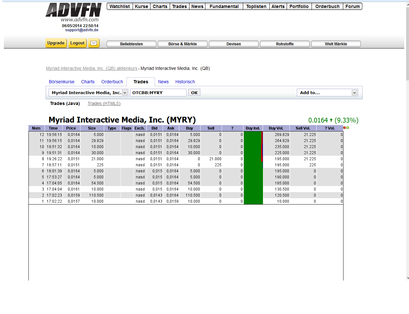Click the Sell column header
The image size is (409, 314).
coord(211,128)
